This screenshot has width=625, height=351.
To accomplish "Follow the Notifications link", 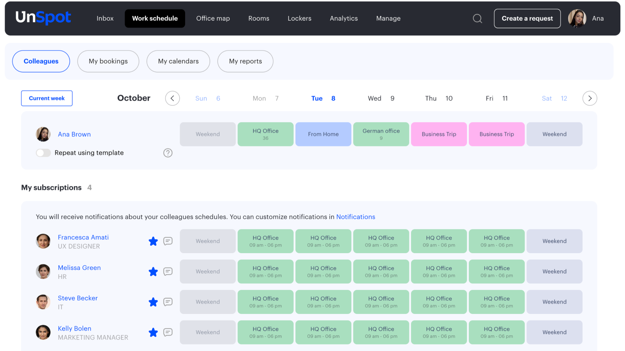I will [355, 217].
